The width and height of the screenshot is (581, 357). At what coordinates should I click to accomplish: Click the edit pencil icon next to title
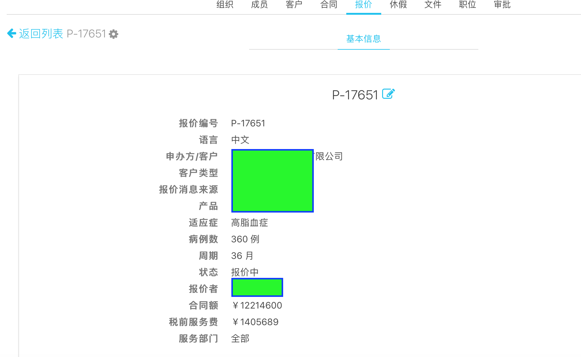(x=388, y=94)
